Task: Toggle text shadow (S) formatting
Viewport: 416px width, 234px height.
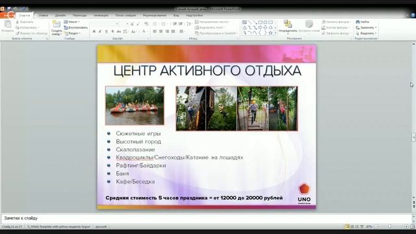Action: (112, 32)
